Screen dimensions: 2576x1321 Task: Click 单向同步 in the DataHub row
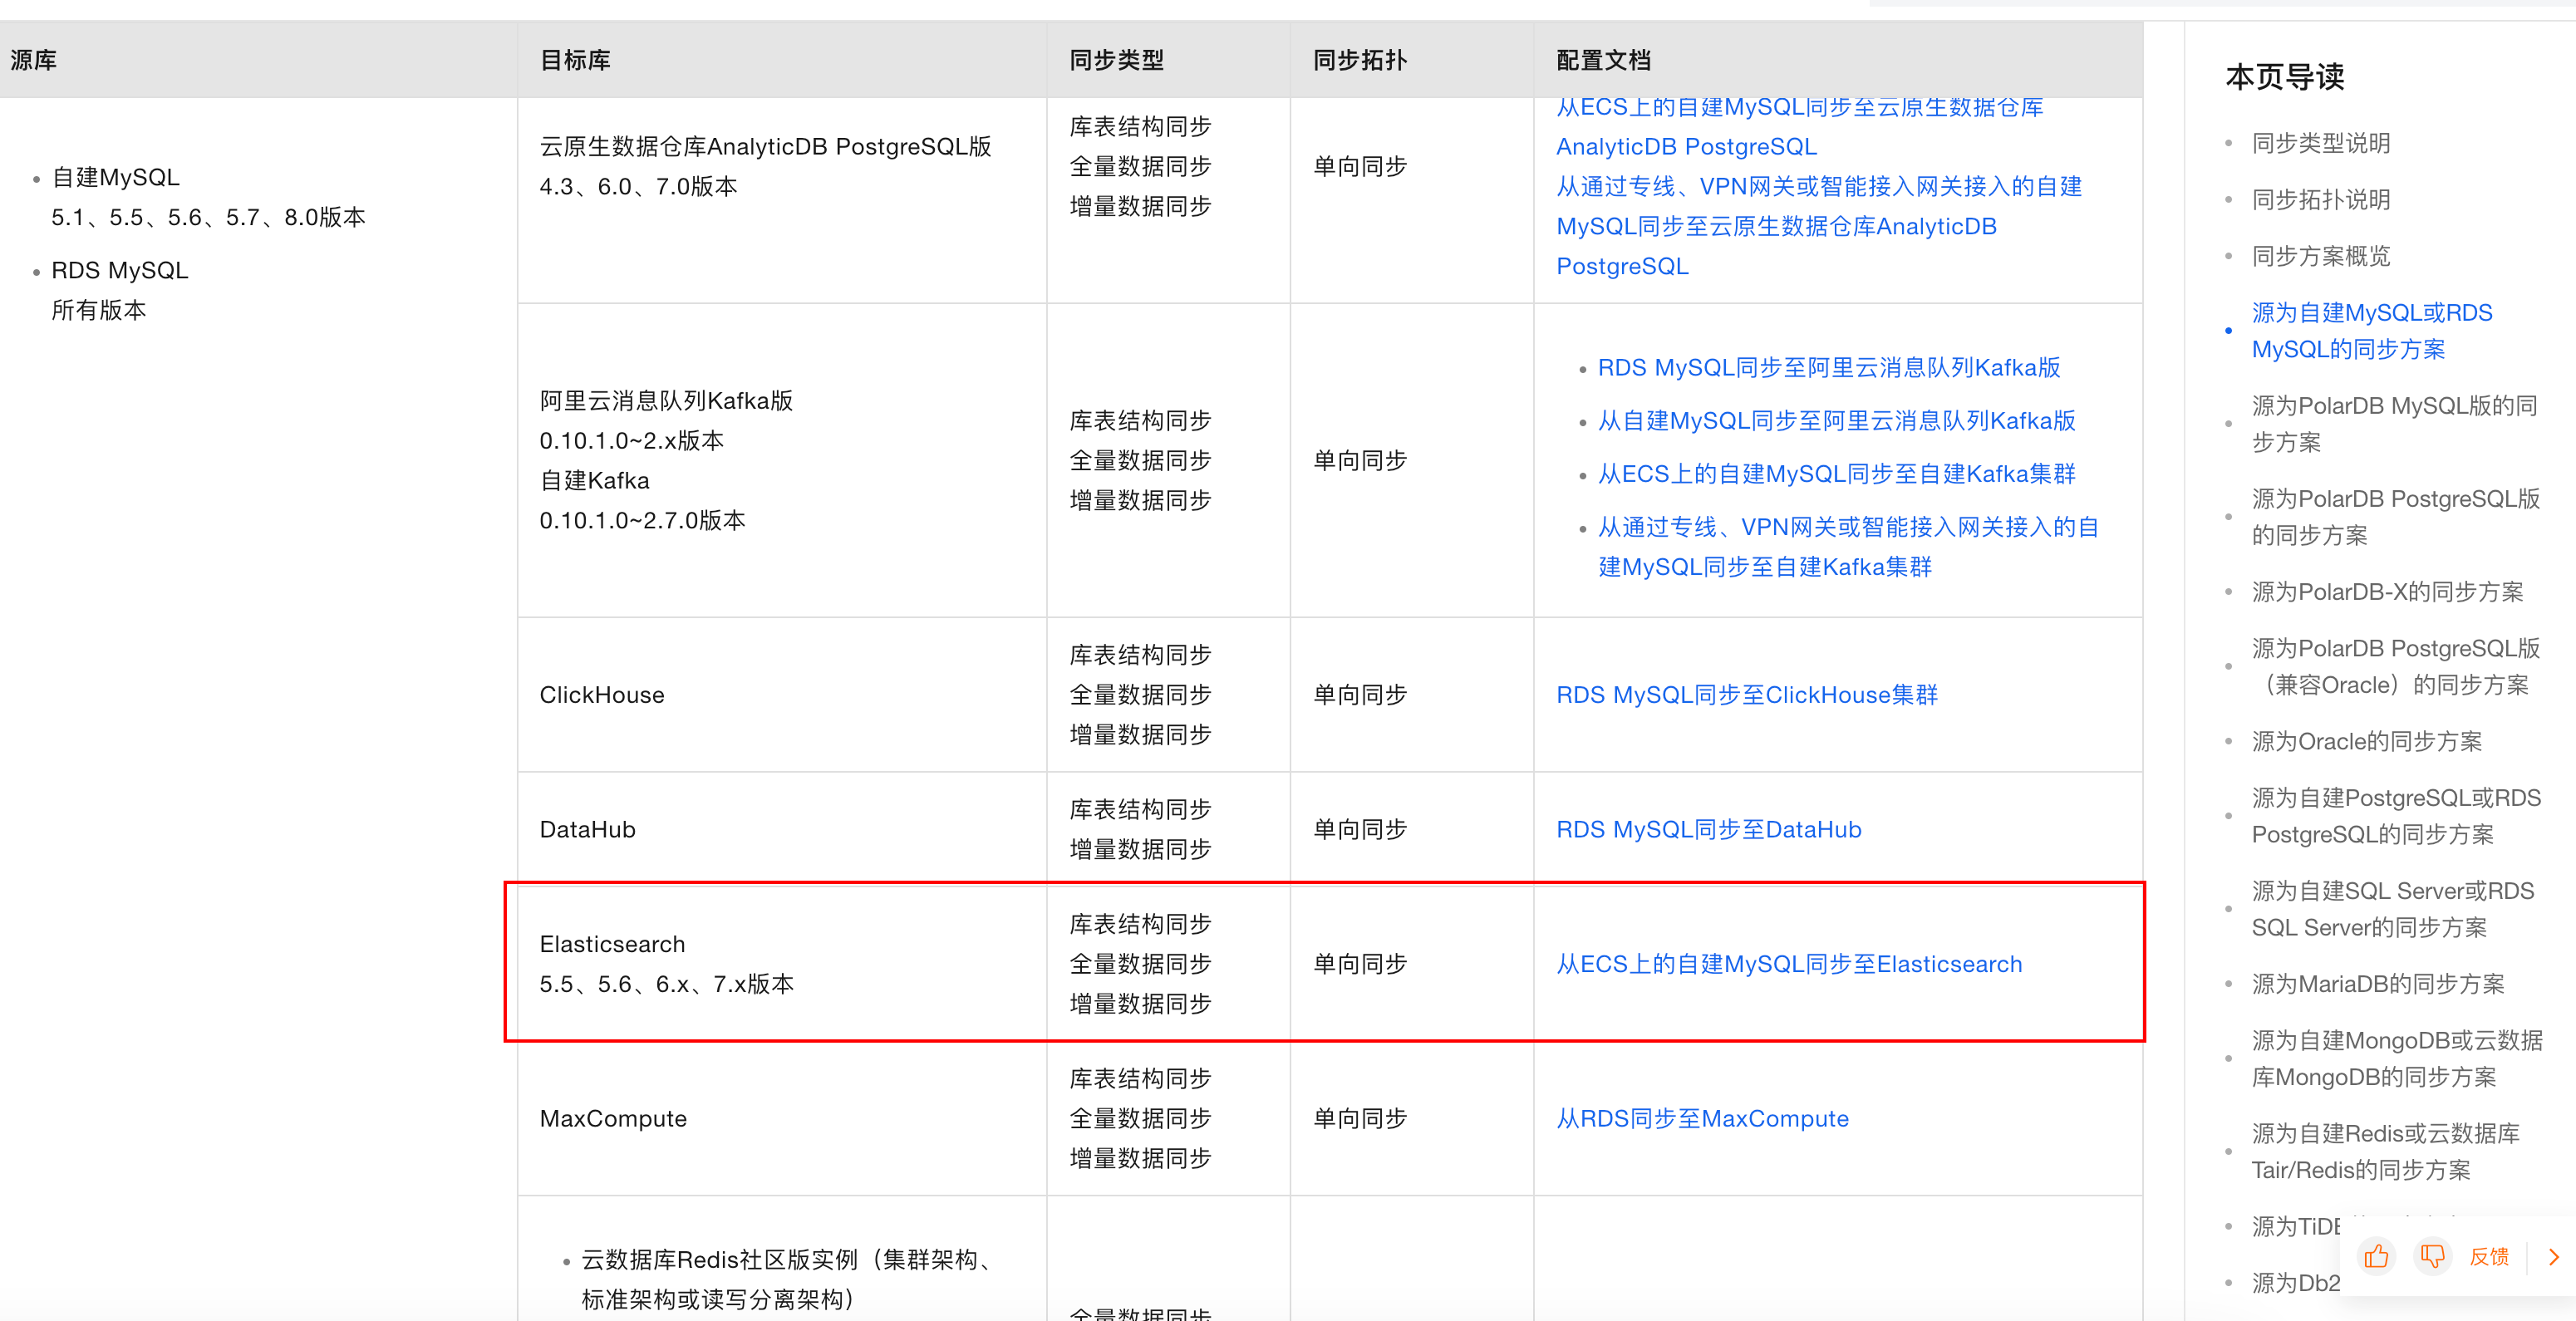pos(1360,830)
